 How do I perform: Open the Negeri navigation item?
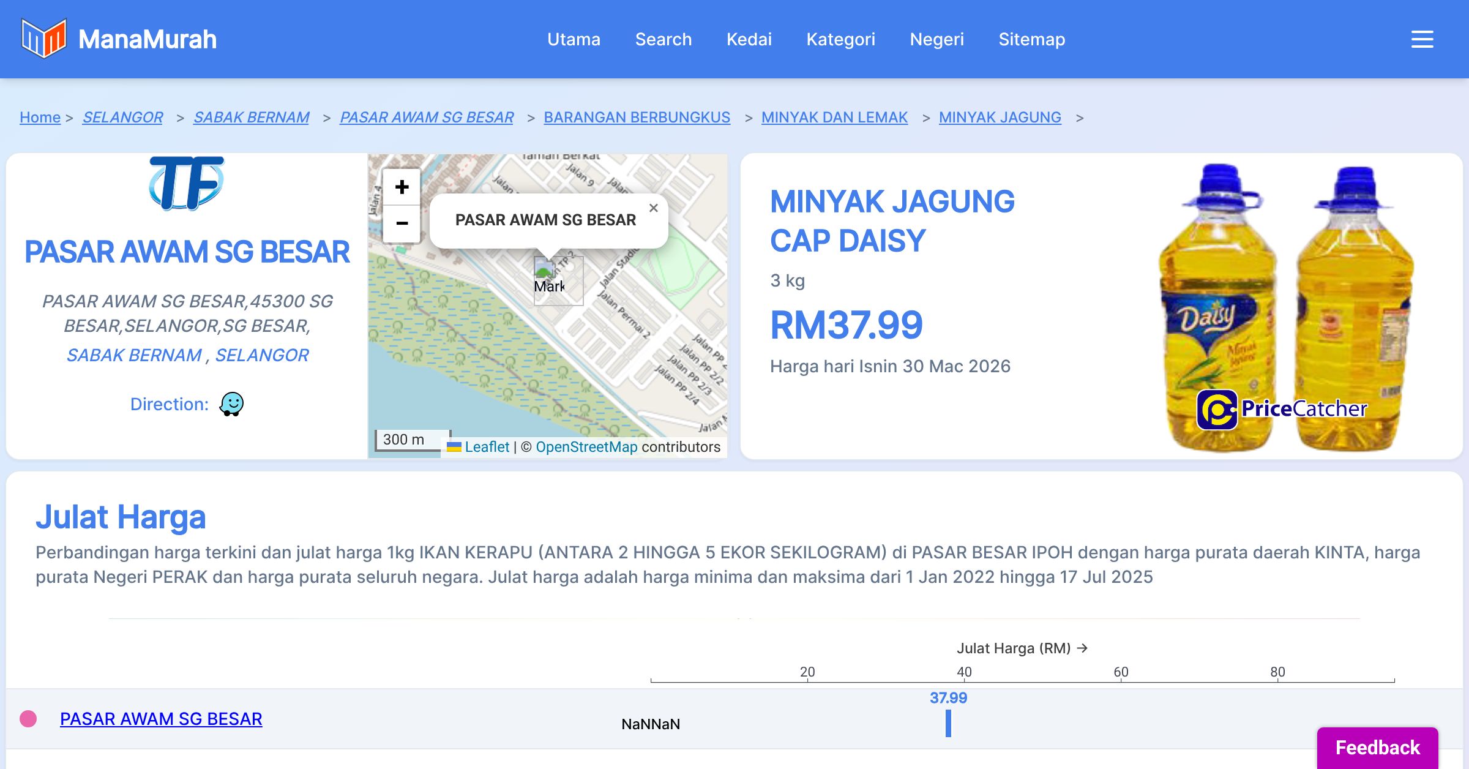point(936,39)
